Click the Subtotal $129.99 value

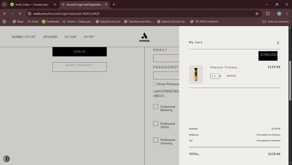click(276, 129)
